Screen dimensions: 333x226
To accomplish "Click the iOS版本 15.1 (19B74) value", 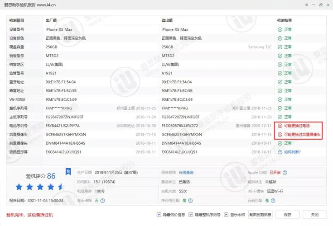I will [x=104, y=182].
